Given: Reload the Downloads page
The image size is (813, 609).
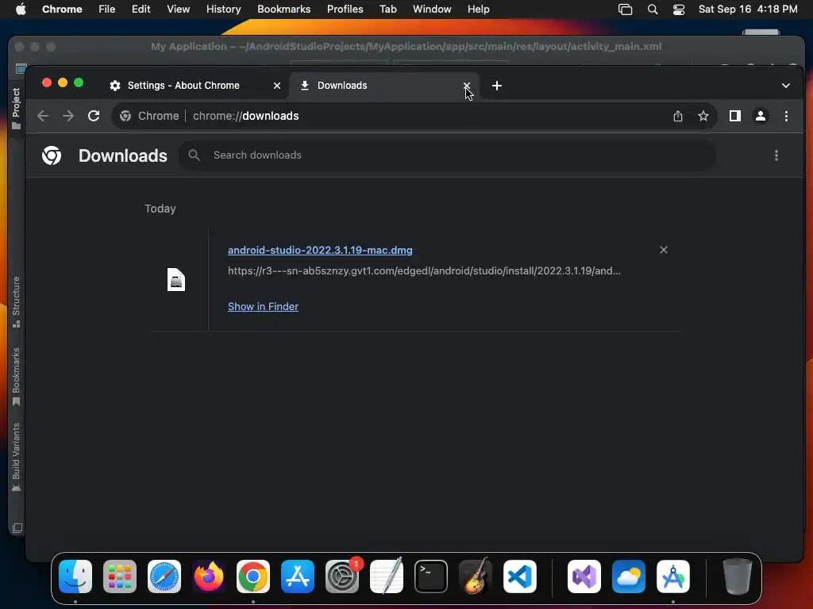Looking at the screenshot, I should click(94, 116).
